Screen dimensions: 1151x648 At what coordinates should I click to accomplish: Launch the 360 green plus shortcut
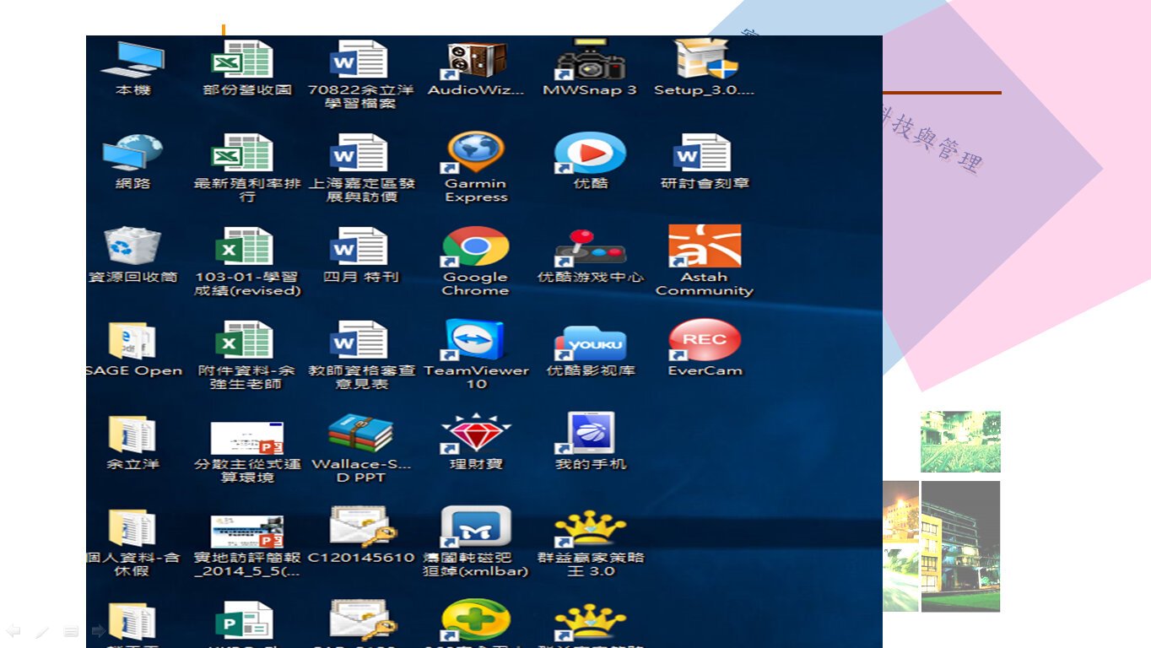click(x=476, y=620)
